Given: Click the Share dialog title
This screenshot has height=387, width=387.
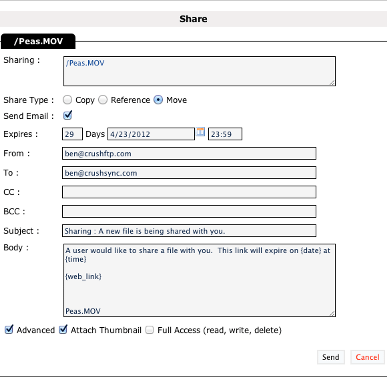Looking at the screenshot, I should [193, 19].
